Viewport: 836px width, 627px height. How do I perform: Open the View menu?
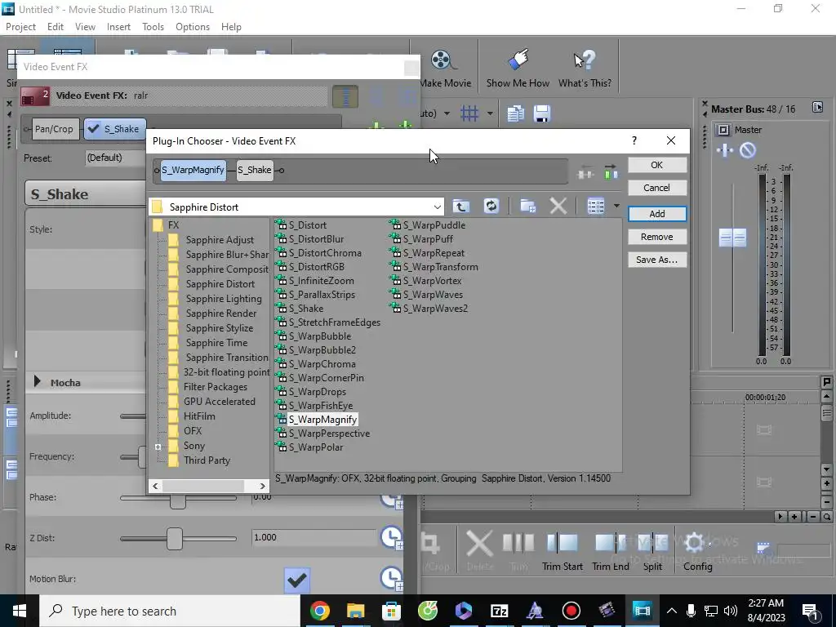pos(85,27)
